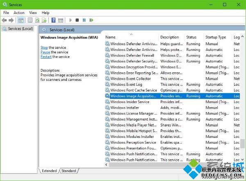Click the vertical scrollbar up arrow
Screen dimensions: 246x181
click(x=242, y=37)
